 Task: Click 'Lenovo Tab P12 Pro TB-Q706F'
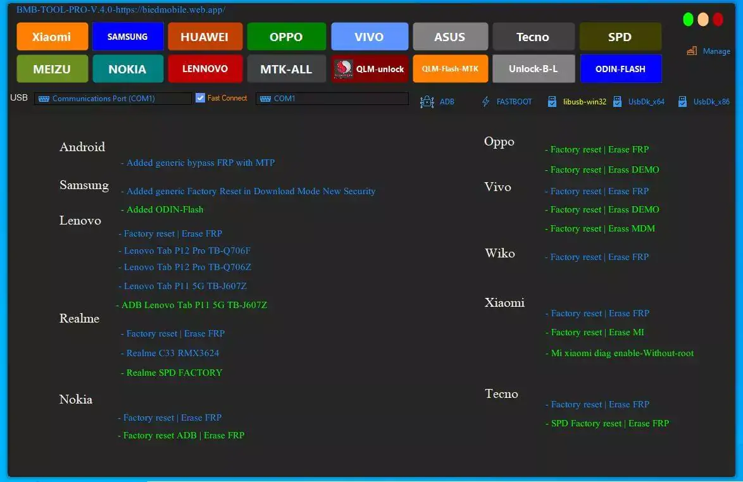[184, 250]
